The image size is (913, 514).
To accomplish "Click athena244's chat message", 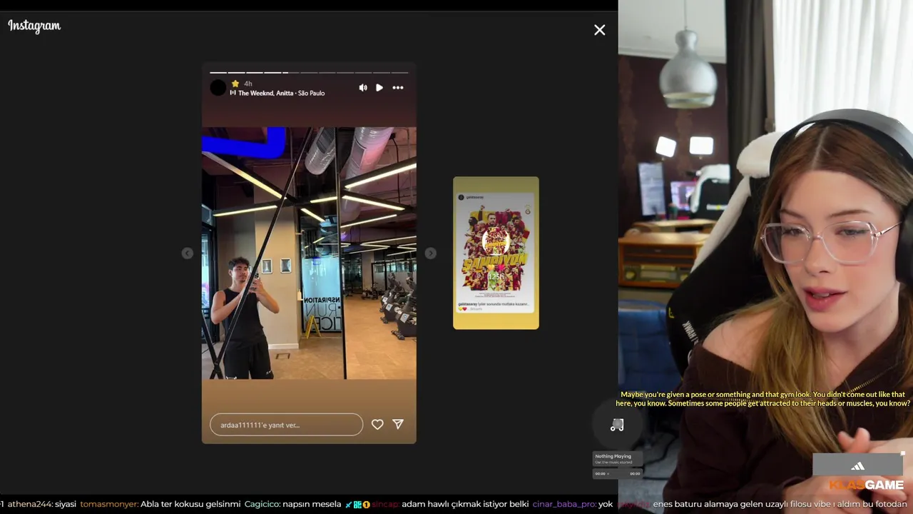I will pyautogui.click(x=41, y=504).
